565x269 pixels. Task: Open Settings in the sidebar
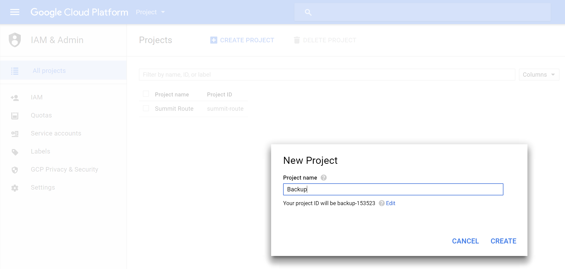(43, 187)
